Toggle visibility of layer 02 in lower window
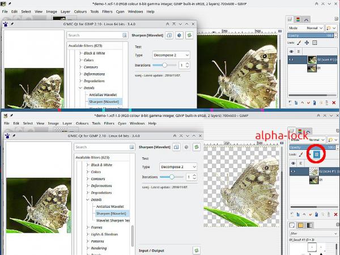The height and width of the screenshot is (255, 340). pyautogui.click(x=293, y=172)
